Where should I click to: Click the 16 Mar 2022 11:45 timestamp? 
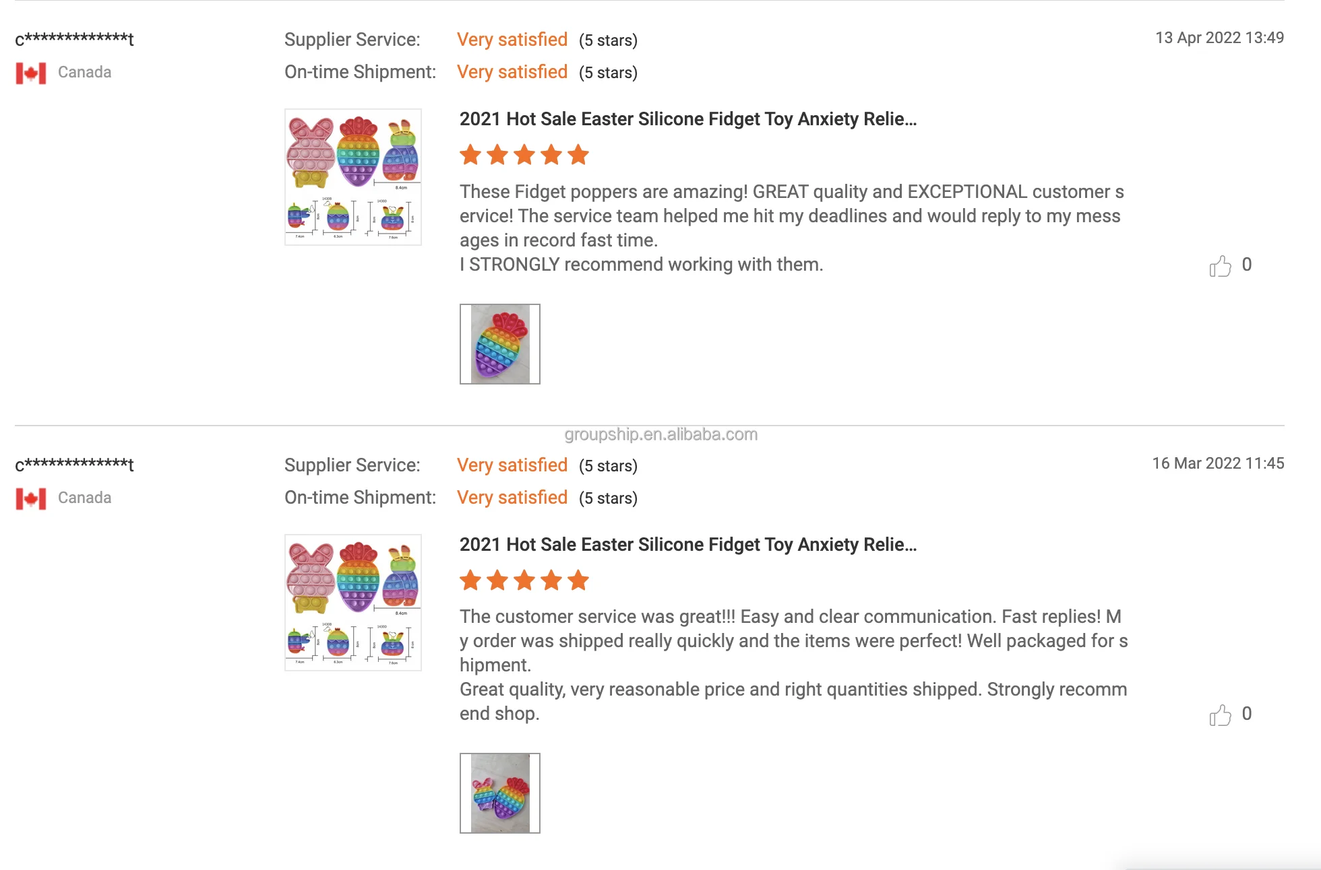click(x=1218, y=463)
